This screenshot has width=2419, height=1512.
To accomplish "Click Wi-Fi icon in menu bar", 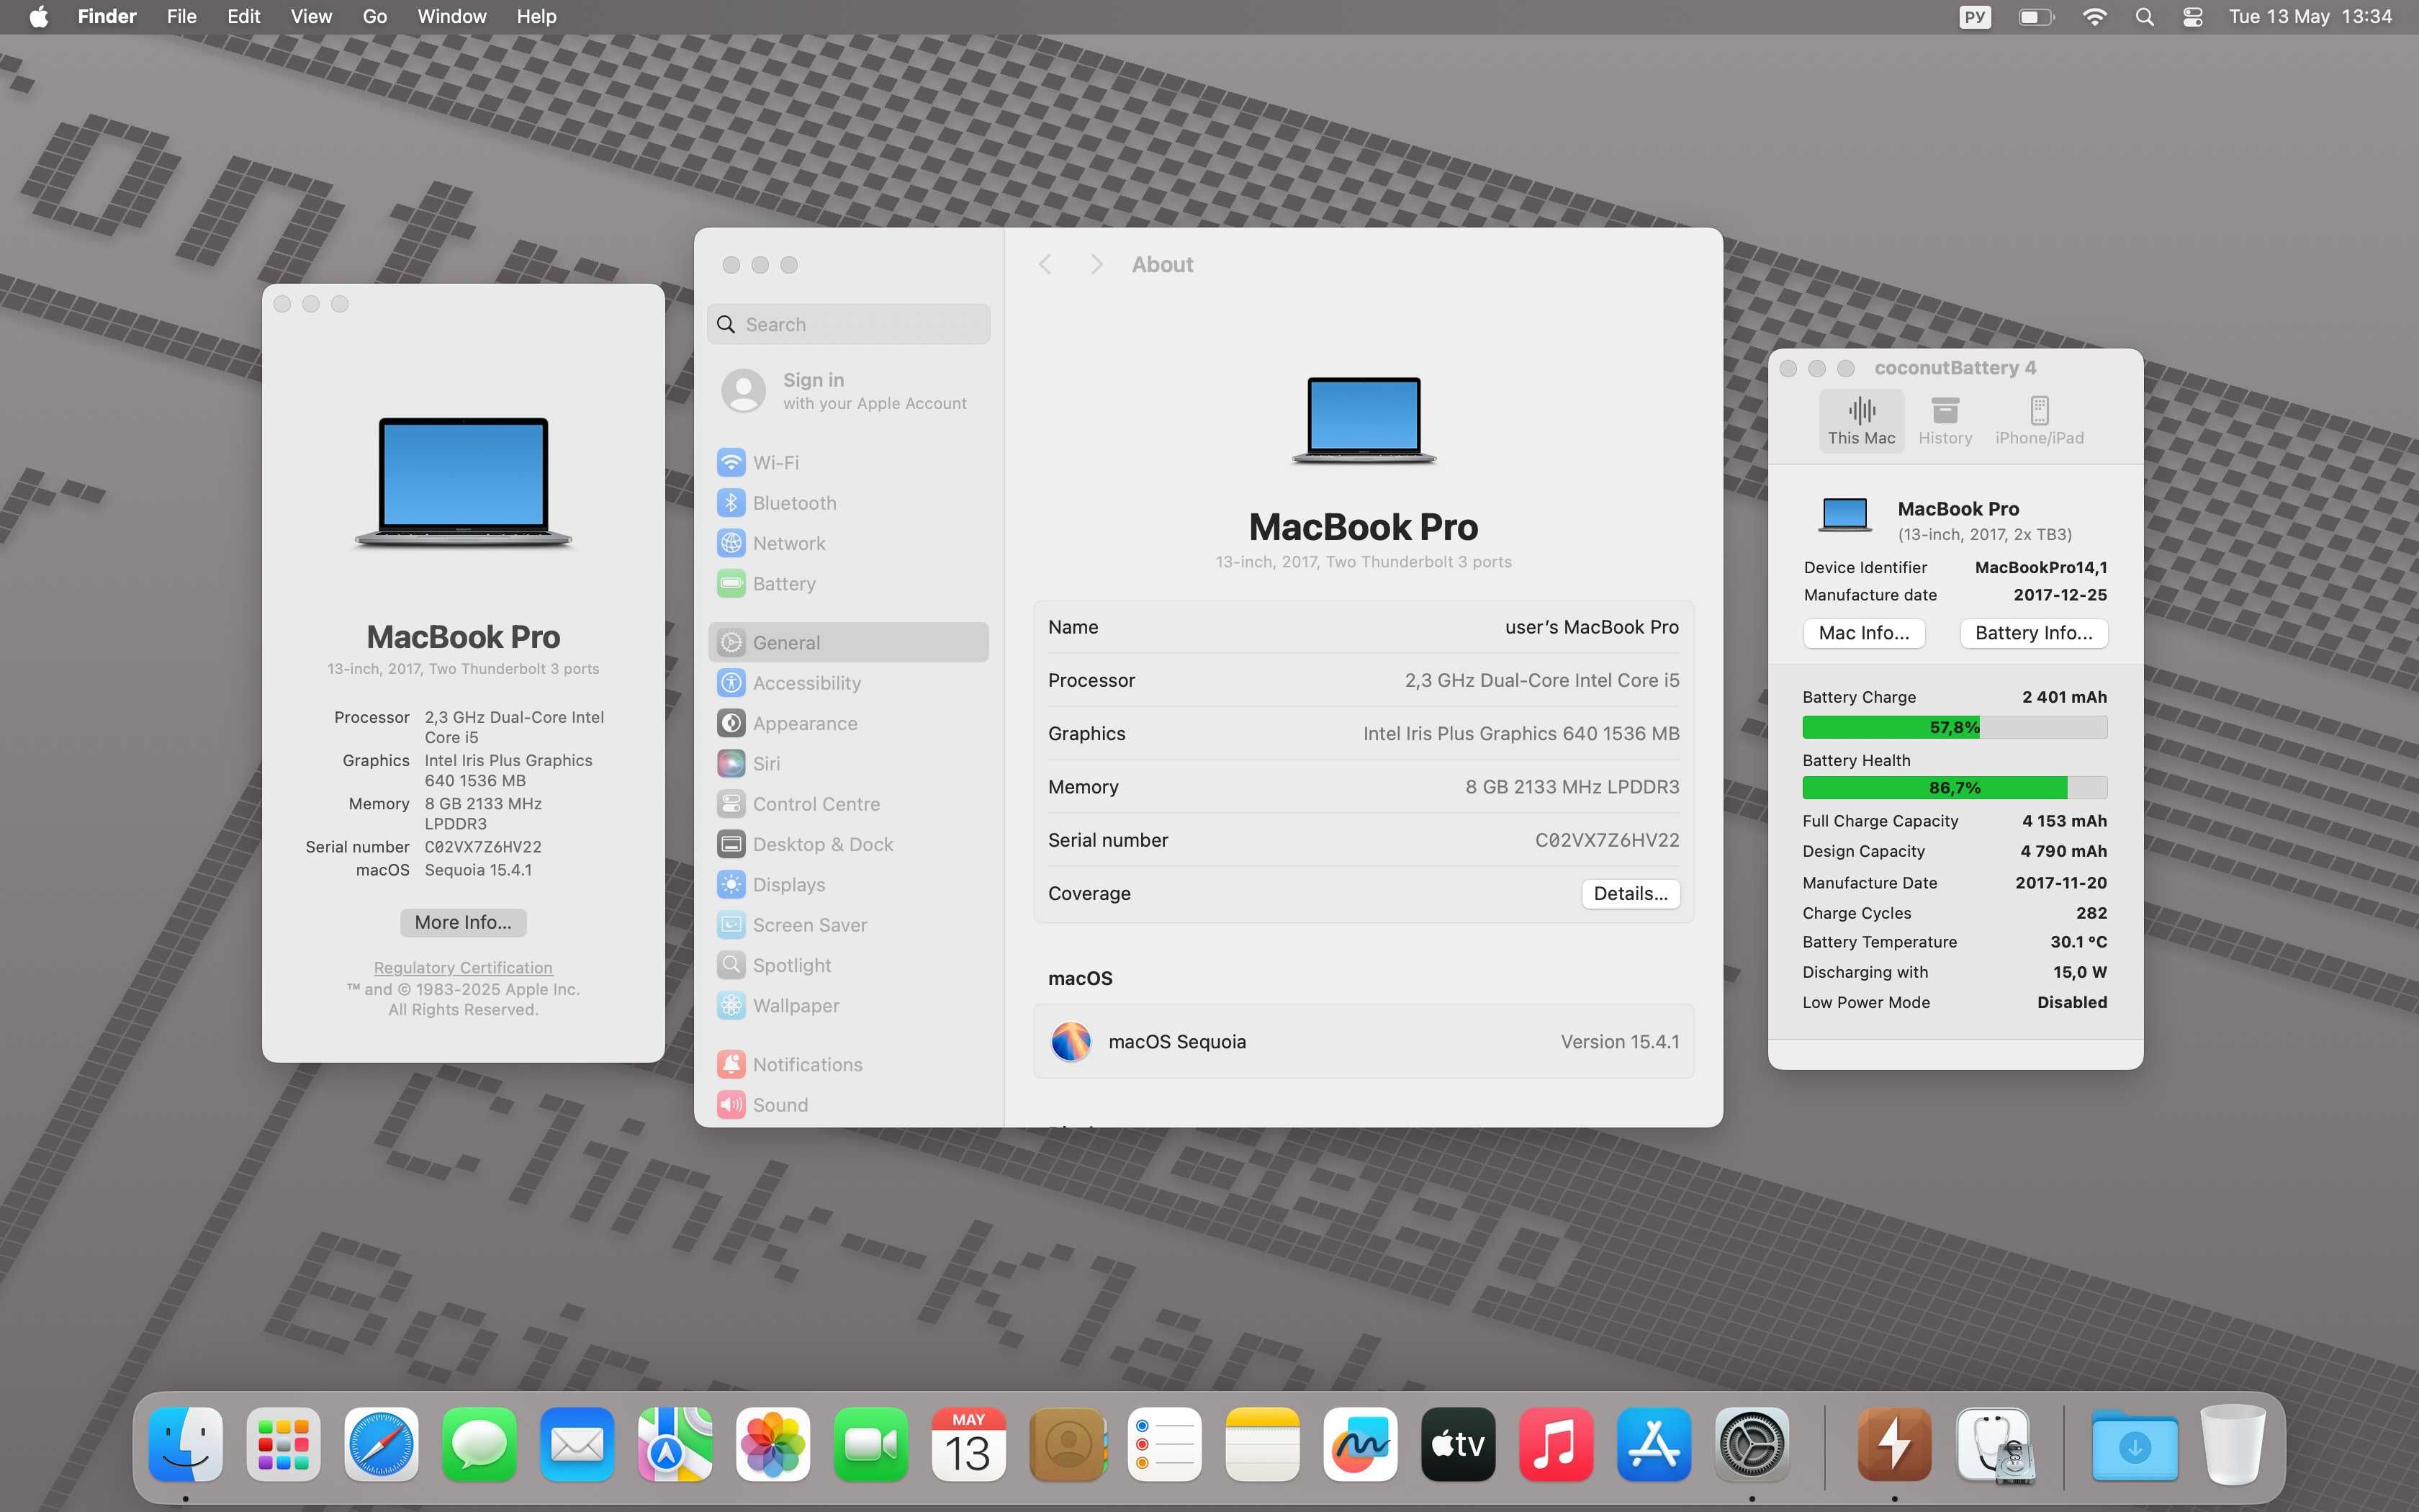I will click(x=2094, y=17).
